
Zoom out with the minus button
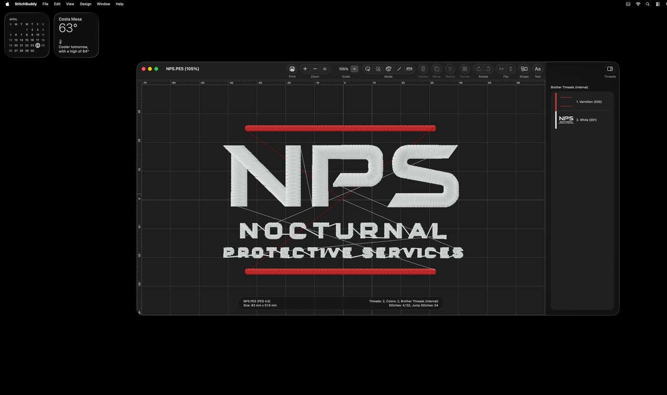[x=315, y=69]
